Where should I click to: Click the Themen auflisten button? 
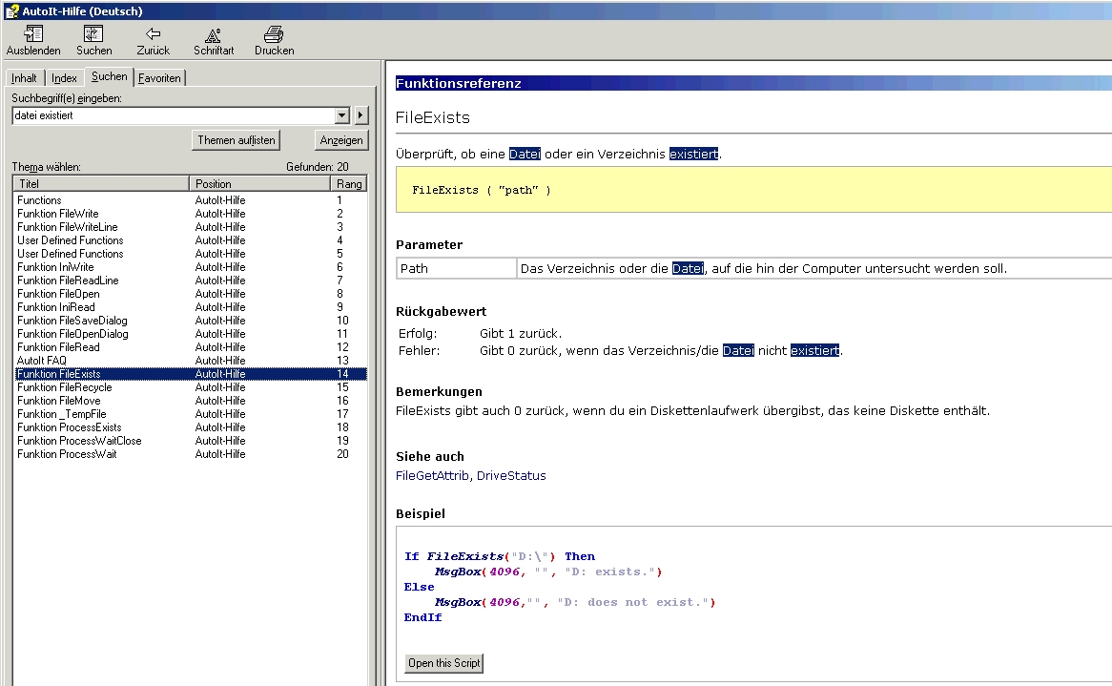click(x=236, y=140)
